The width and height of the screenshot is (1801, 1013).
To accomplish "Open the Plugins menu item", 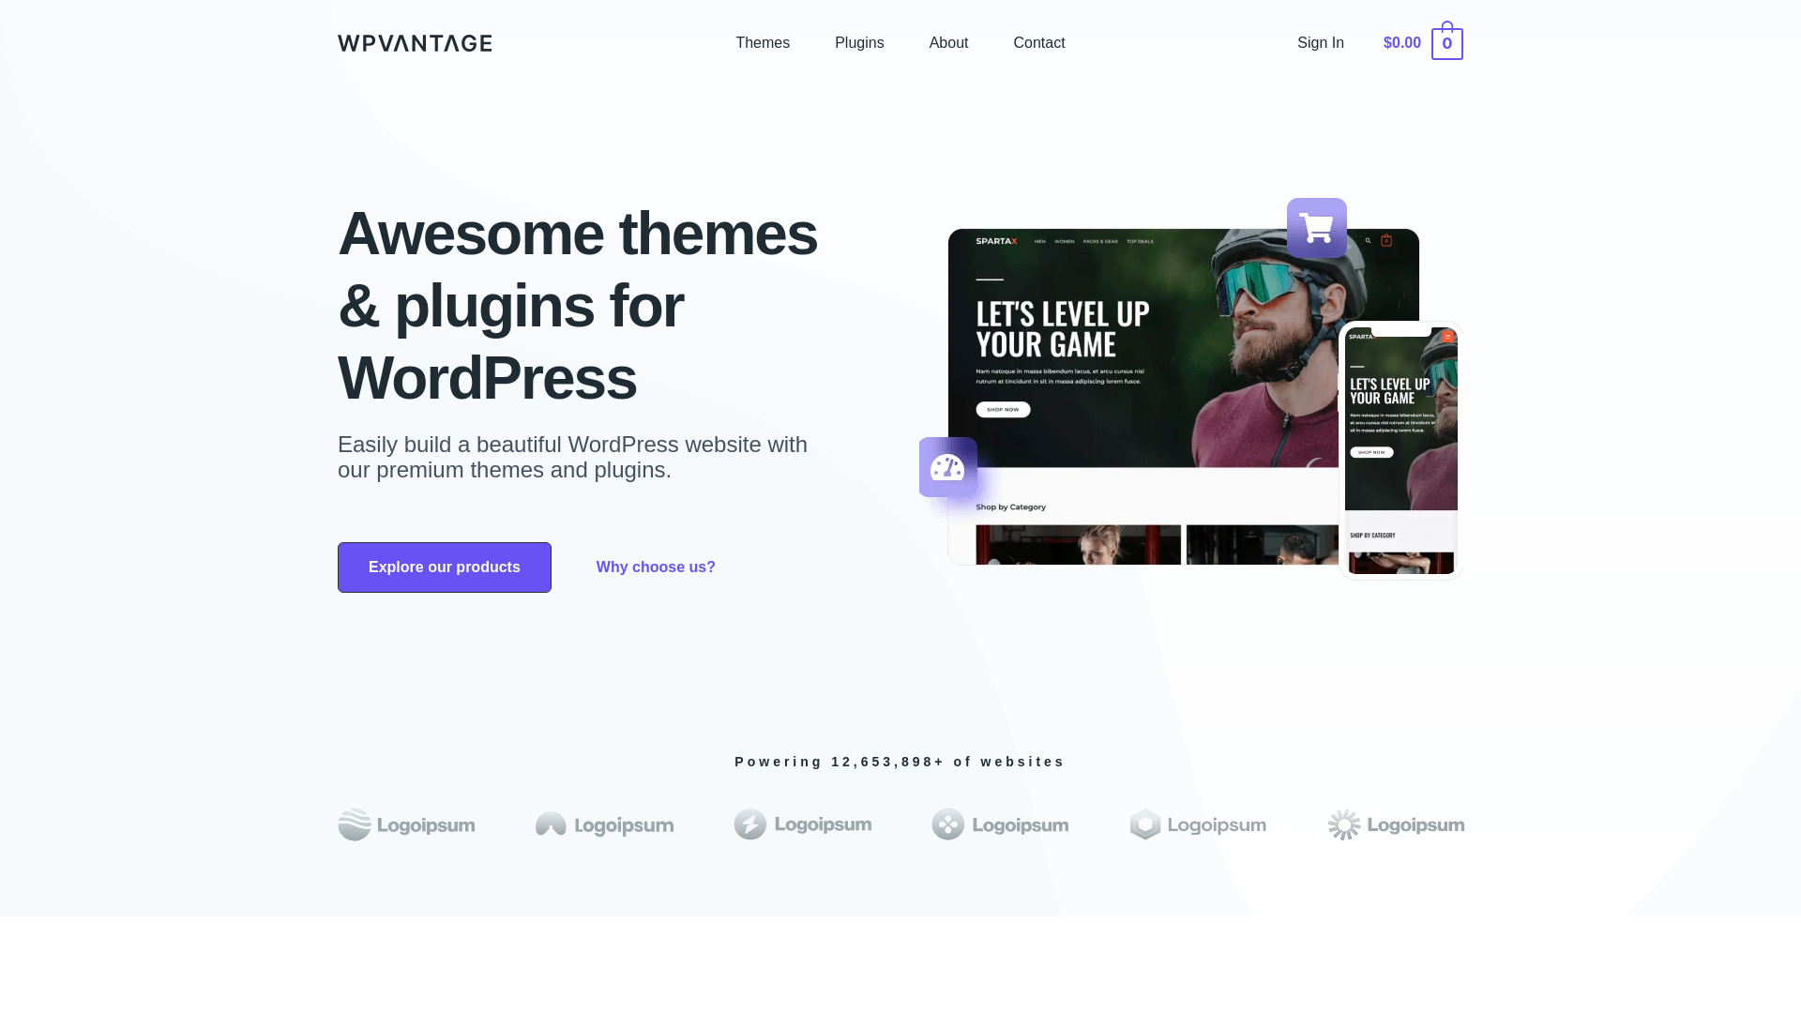I will [859, 43].
